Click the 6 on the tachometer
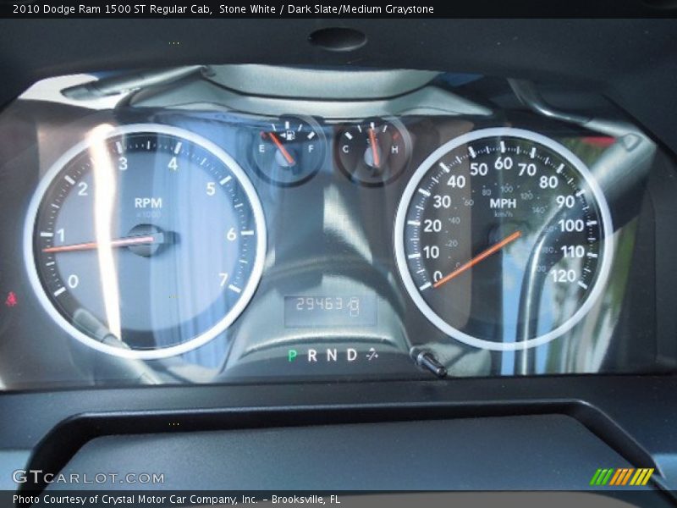Image resolution: width=677 pixels, height=508 pixels. 231,235
